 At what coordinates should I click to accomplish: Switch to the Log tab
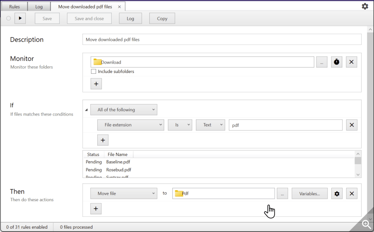[x=38, y=7]
